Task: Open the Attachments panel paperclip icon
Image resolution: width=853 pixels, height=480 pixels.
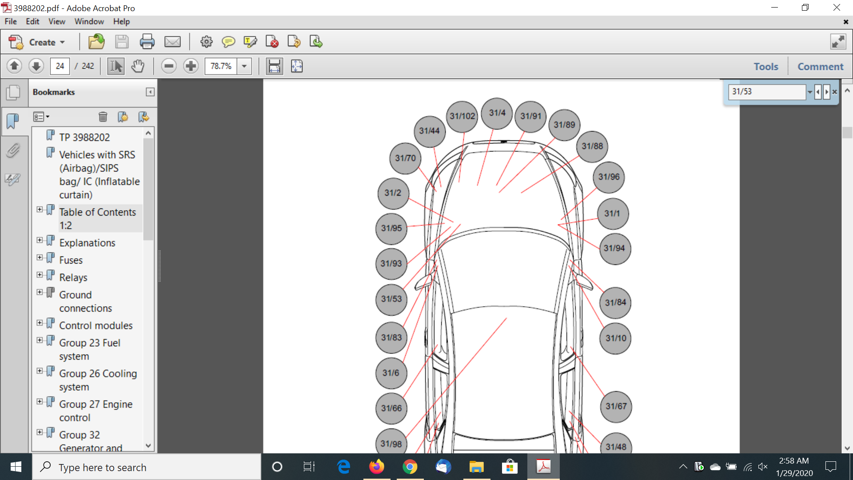Action: pos(13,151)
